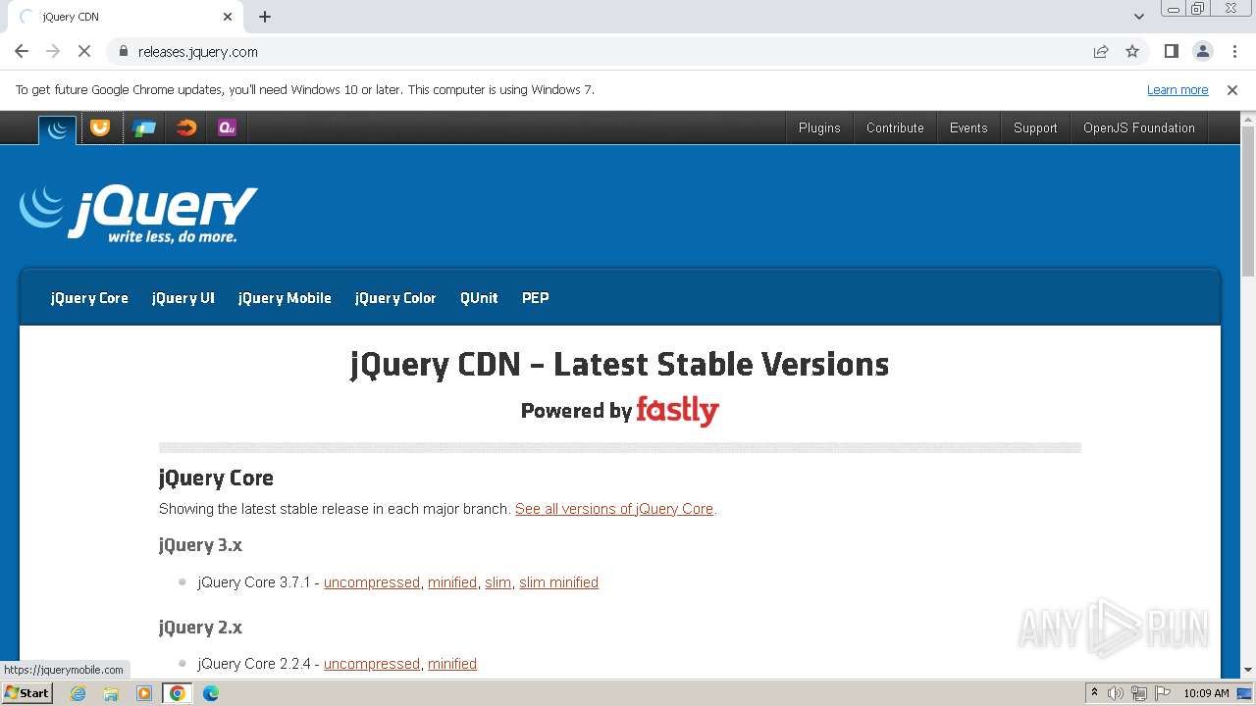
Task: Open the Contribute menu link
Action: click(895, 127)
